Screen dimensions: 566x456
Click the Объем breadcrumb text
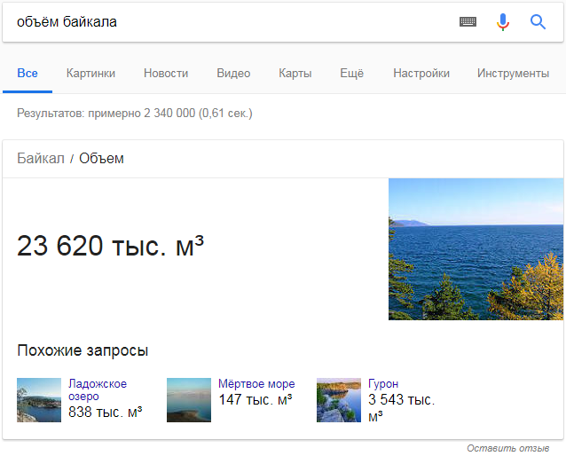[x=101, y=159]
